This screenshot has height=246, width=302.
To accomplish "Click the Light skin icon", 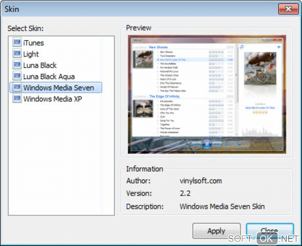I will (17, 53).
